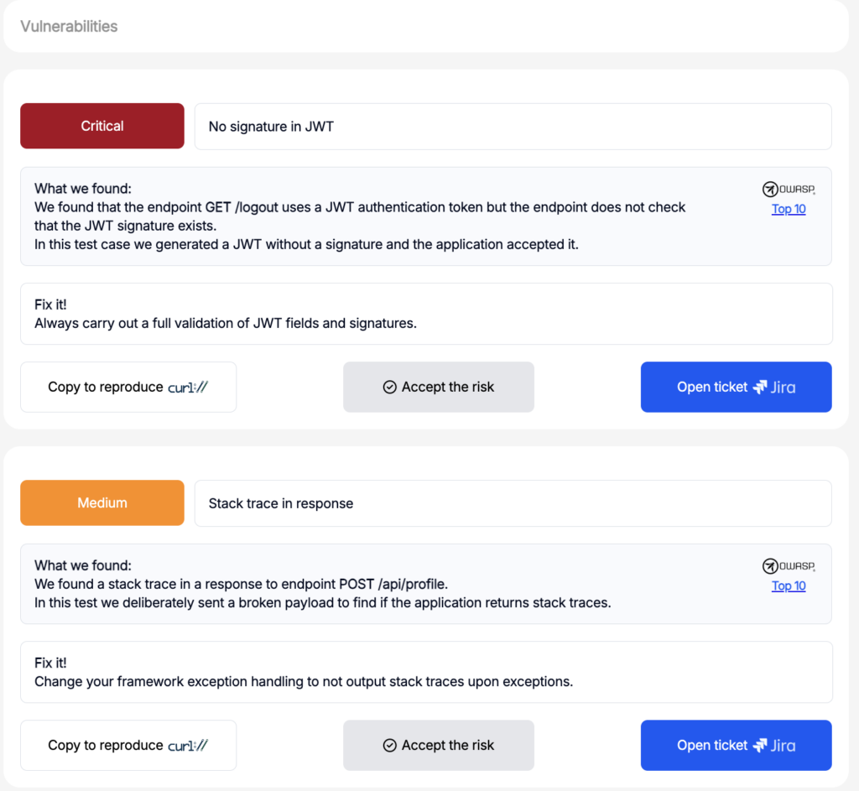The width and height of the screenshot is (859, 791).
Task: Click the Fix it advice on exception handling
Action: pyautogui.click(x=304, y=681)
